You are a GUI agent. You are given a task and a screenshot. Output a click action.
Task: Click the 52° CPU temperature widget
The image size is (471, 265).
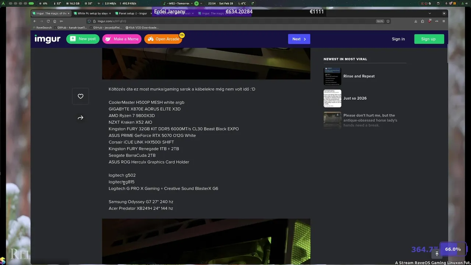(57, 3)
